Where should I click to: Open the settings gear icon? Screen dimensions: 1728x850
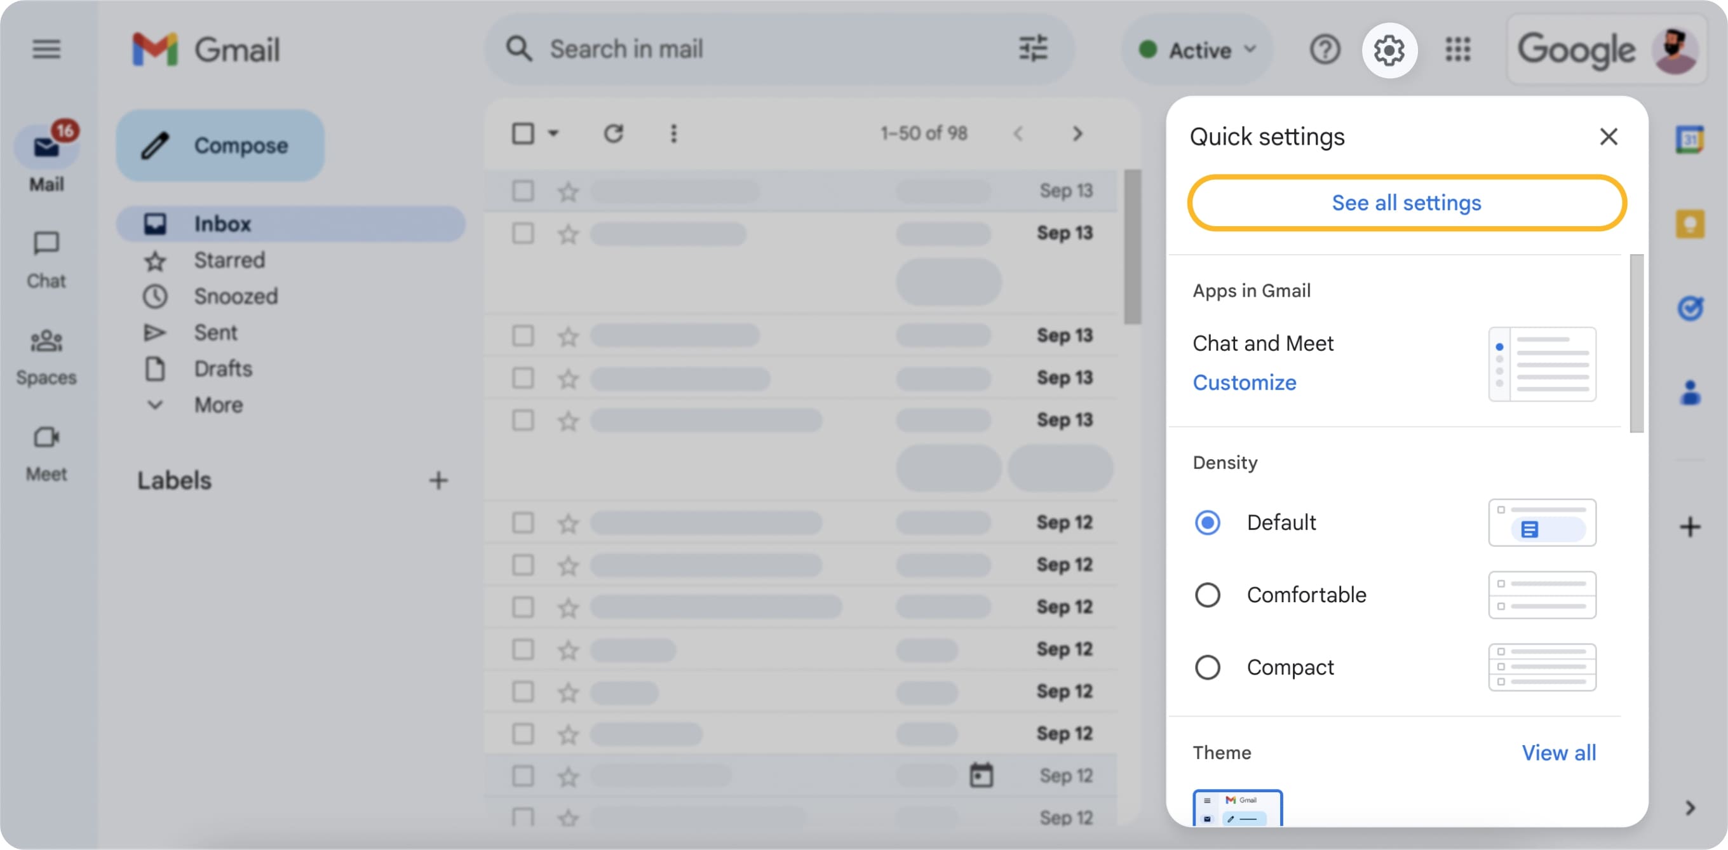pyautogui.click(x=1389, y=50)
